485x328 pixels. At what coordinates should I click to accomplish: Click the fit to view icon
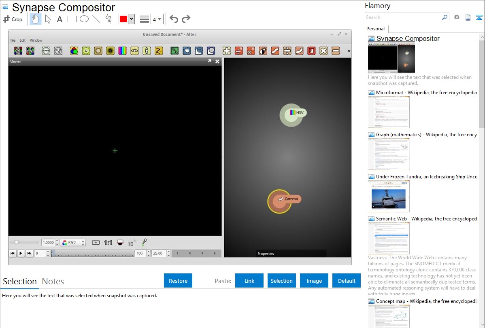(96, 243)
